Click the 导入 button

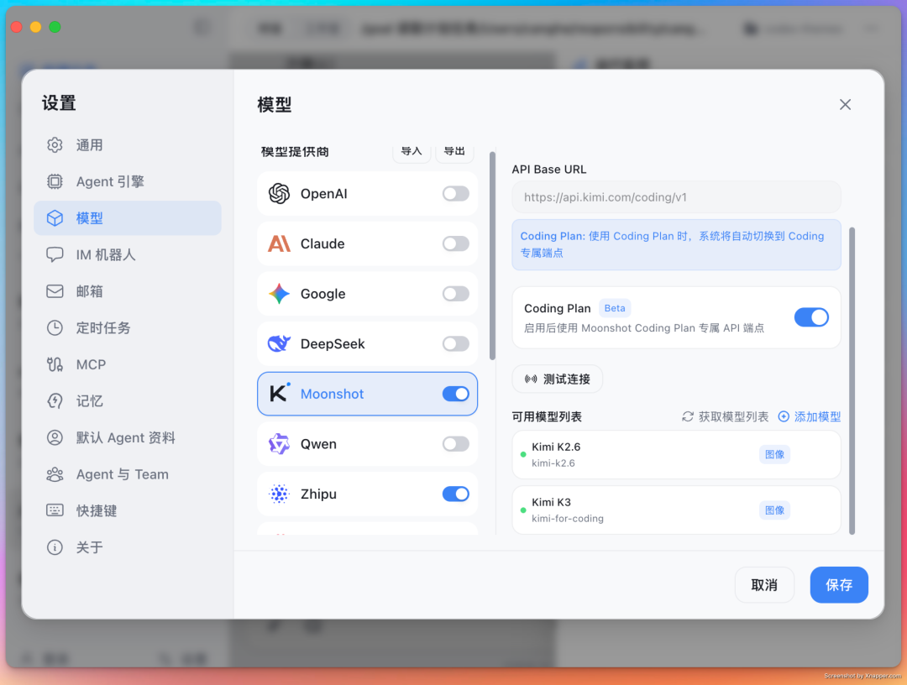tap(412, 151)
